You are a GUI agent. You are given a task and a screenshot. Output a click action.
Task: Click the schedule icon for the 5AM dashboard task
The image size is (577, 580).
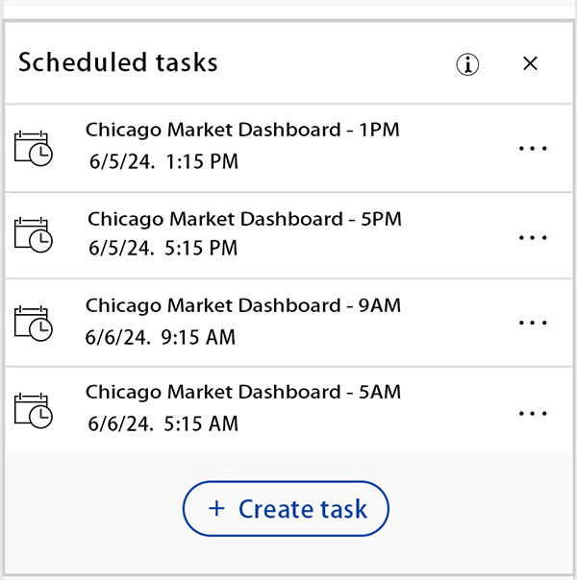(x=34, y=410)
